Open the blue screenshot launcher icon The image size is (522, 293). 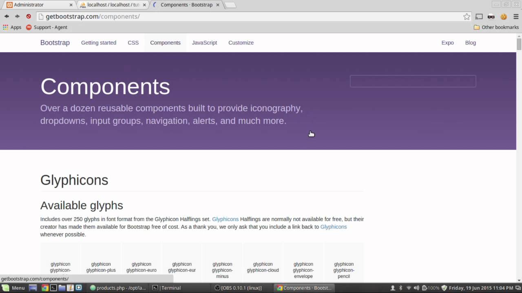79,288
